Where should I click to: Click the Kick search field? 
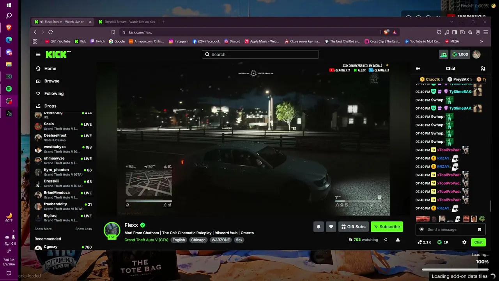260,55
